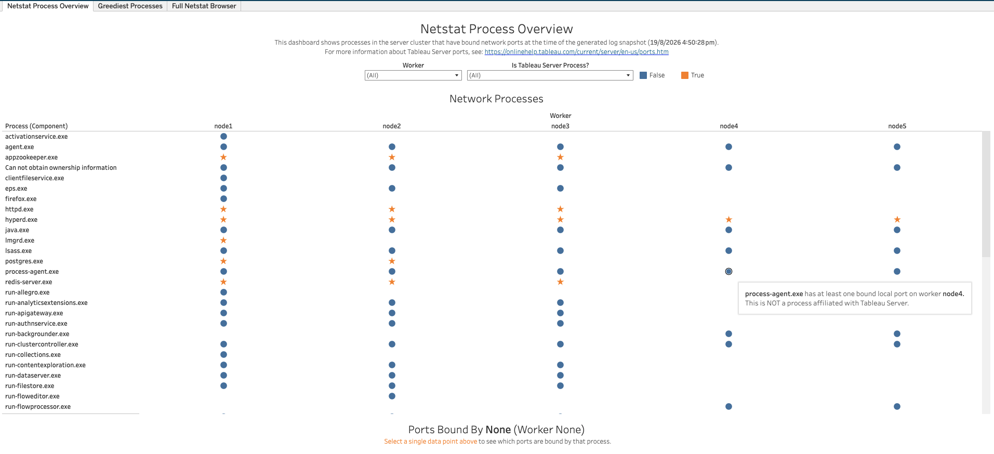The height and width of the screenshot is (454, 994).
Task: Click run-analyticsextensions.exe row label
Action: (46, 303)
